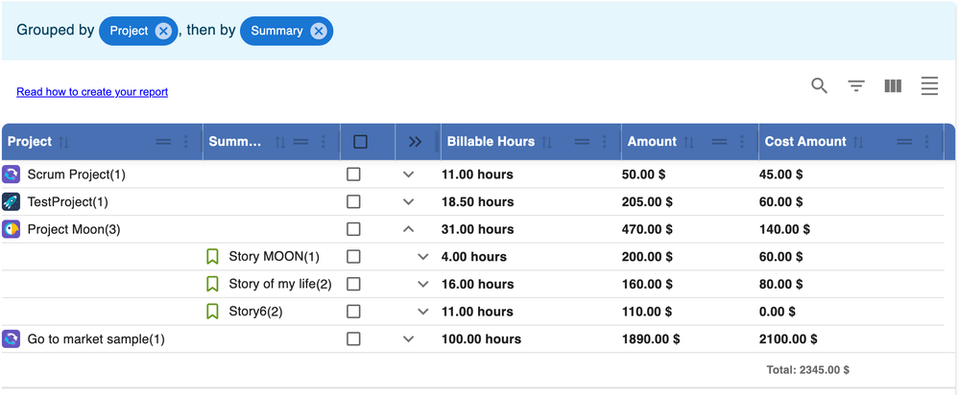Click the 18.50 hours cell

[478, 202]
